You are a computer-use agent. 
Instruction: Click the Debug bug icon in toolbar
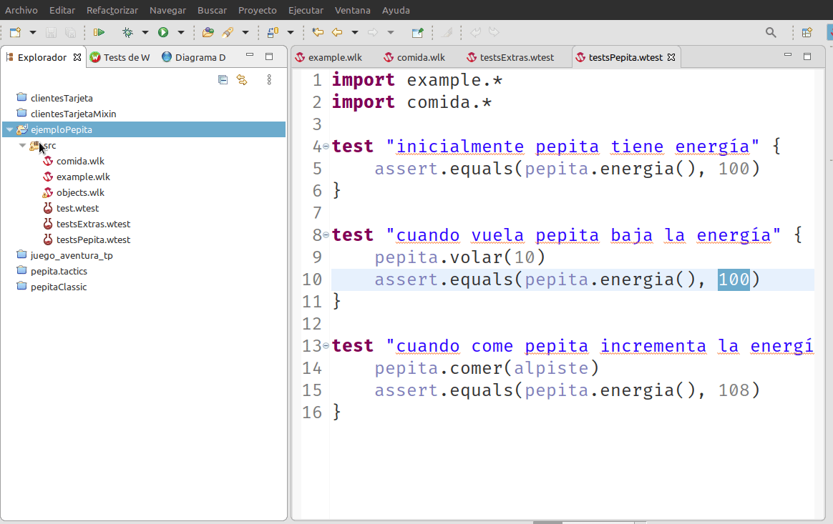click(x=128, y=32)
